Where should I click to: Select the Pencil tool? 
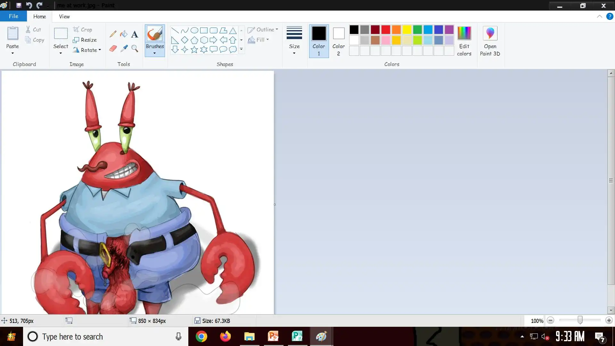coord(113,34)
